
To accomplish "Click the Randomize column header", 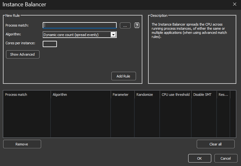I will (x=147, y=95).
